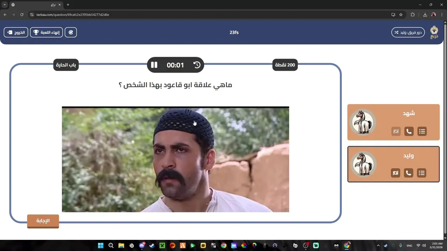Open Windows taskbar search
Viewport: 447px width, 251px height.
pos(111,245)
